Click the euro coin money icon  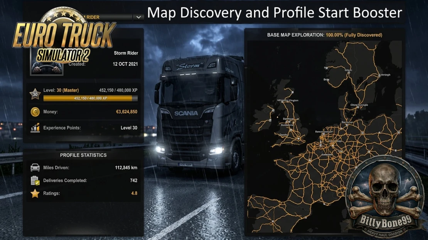(35, 112)
